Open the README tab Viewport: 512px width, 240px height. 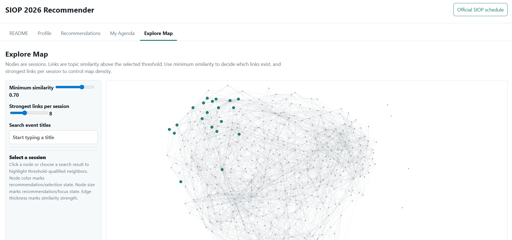(x=19, y=33)
